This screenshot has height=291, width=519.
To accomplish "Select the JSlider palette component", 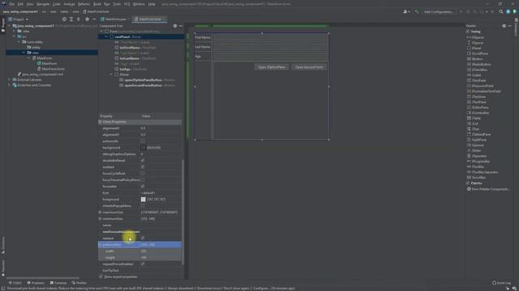I will 474,150.
